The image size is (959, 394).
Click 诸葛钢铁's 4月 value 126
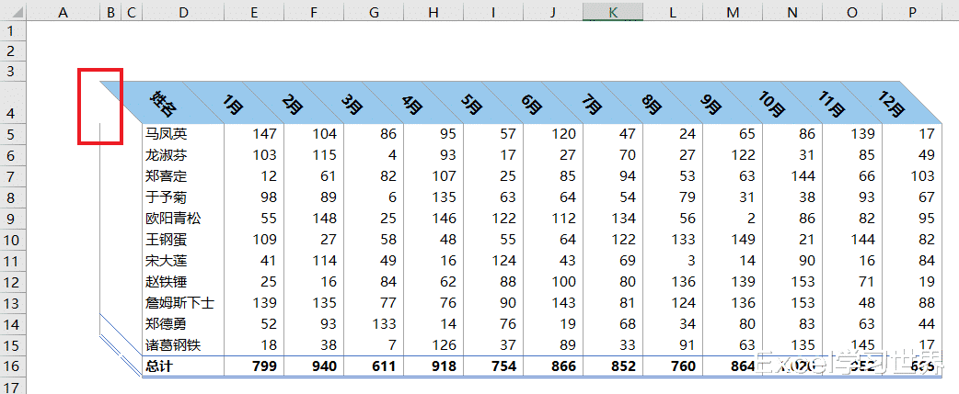pyautogui.click(x=433, y=345)
